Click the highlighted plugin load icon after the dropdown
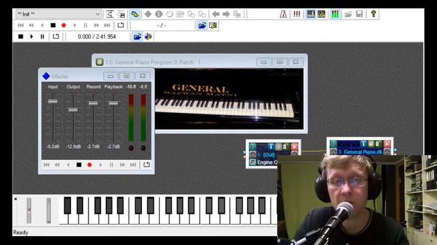 tap(135, 14)
